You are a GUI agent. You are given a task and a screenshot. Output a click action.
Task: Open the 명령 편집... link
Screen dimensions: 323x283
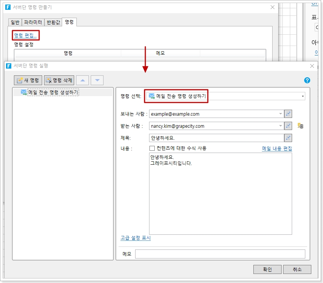(x=25, y=36)
